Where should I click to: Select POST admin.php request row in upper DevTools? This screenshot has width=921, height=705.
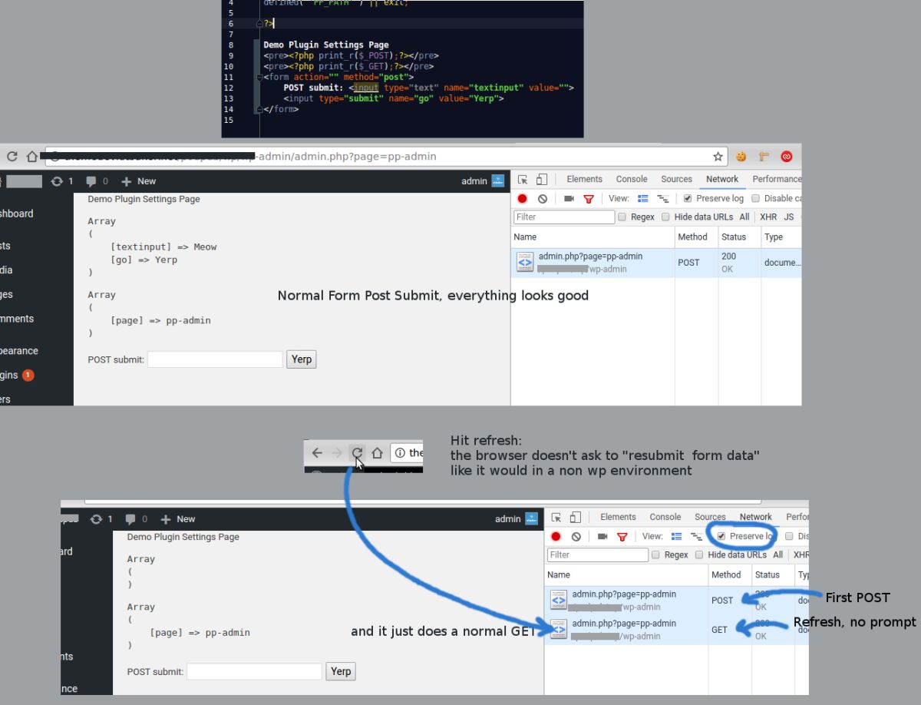[x=656, y=263]
